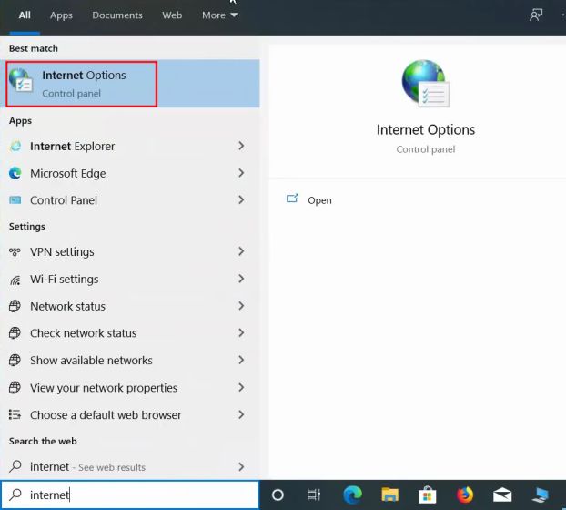Switch to the Apps search tab
566x510 pixels.
tap(61, 15)
